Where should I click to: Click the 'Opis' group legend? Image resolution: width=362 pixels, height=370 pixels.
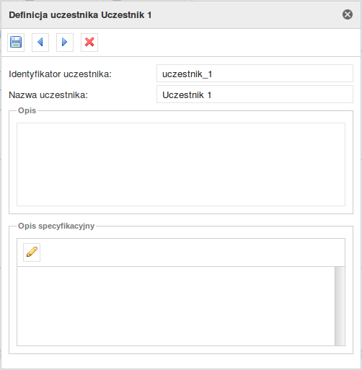pos(27,110)
